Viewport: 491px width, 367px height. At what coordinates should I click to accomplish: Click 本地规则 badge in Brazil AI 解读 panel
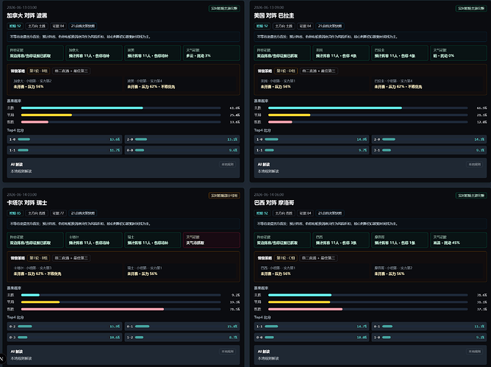coord(475,352)
